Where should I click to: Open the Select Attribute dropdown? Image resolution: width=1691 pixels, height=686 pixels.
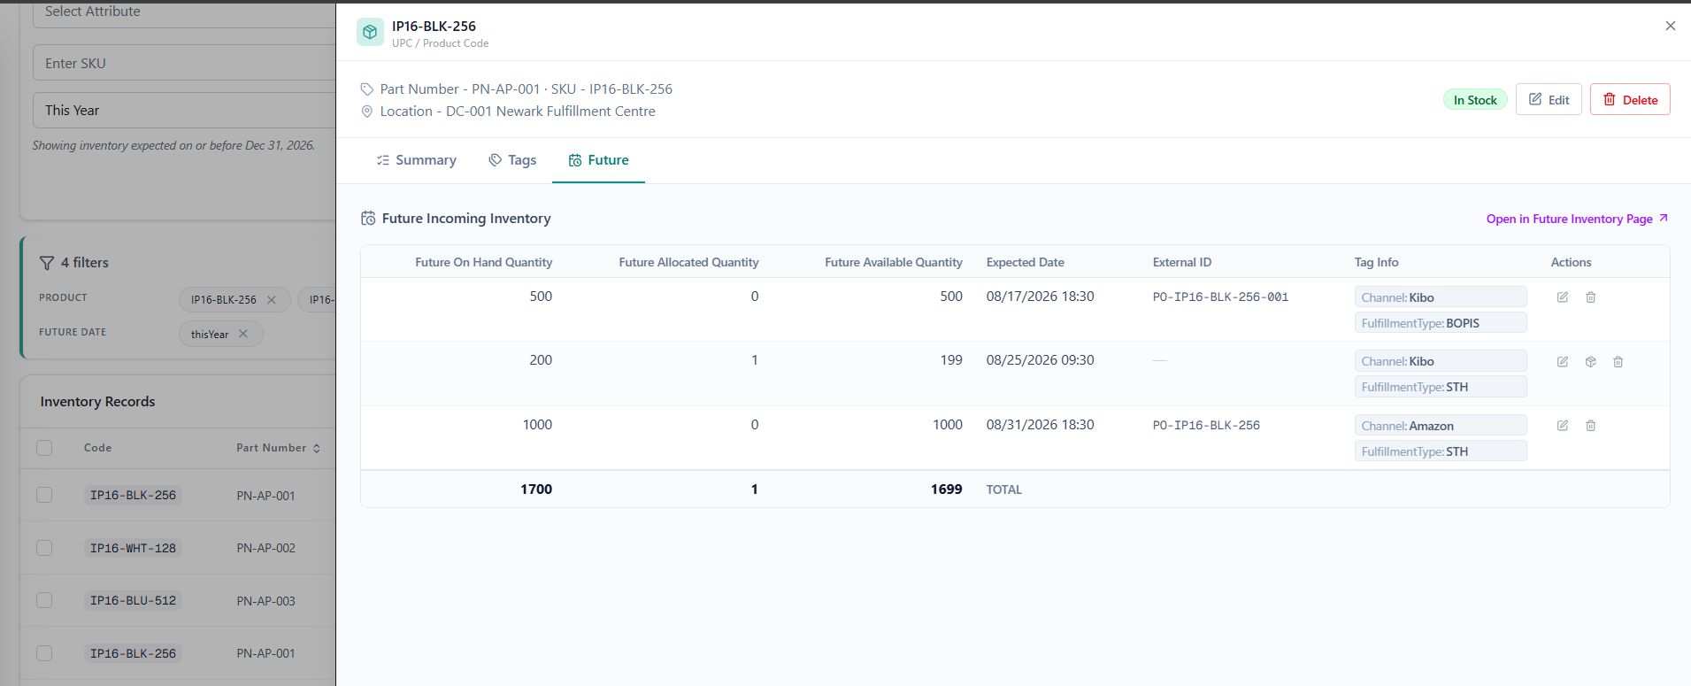(184, 12)
